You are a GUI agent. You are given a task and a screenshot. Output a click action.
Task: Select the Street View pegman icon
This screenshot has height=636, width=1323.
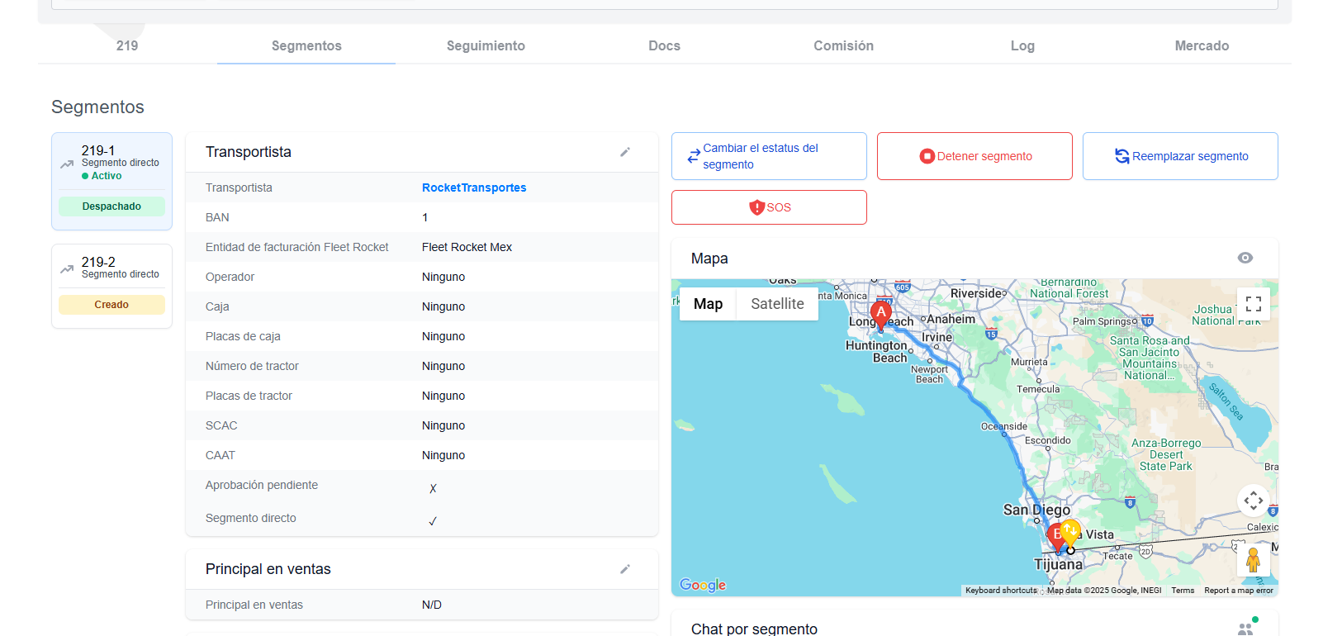(1253, 560)
